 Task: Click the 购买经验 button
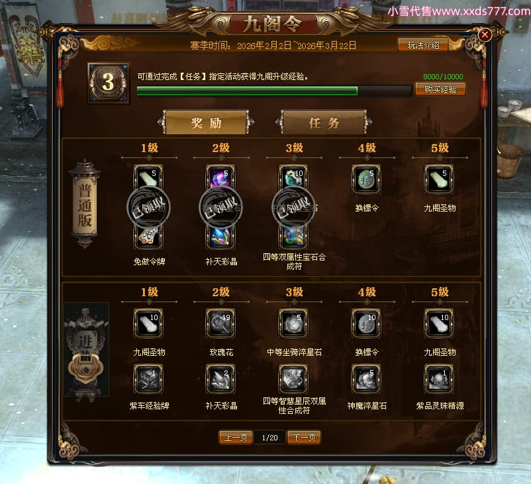point(440,89)
